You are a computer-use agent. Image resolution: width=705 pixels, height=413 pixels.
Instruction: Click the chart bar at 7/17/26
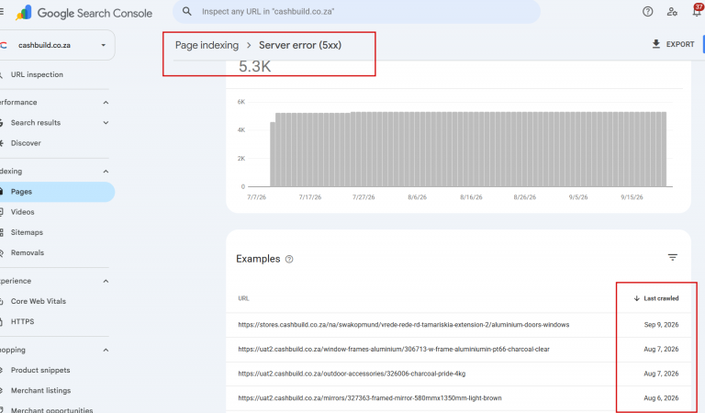pos(310,150)
